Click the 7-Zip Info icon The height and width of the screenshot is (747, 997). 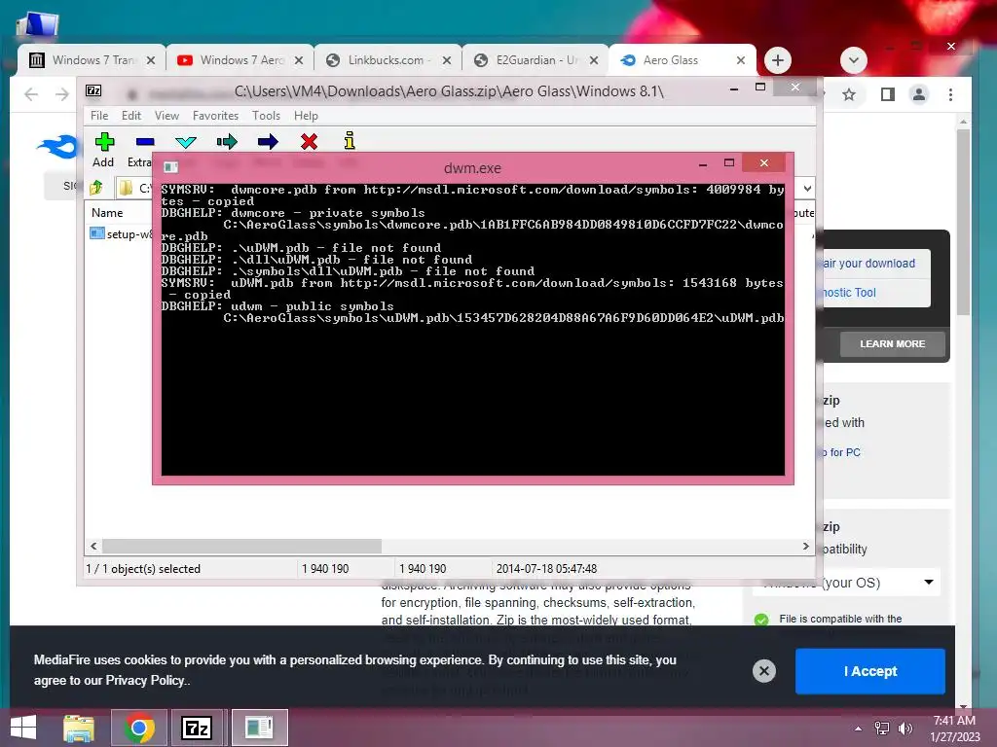point(350,140)
